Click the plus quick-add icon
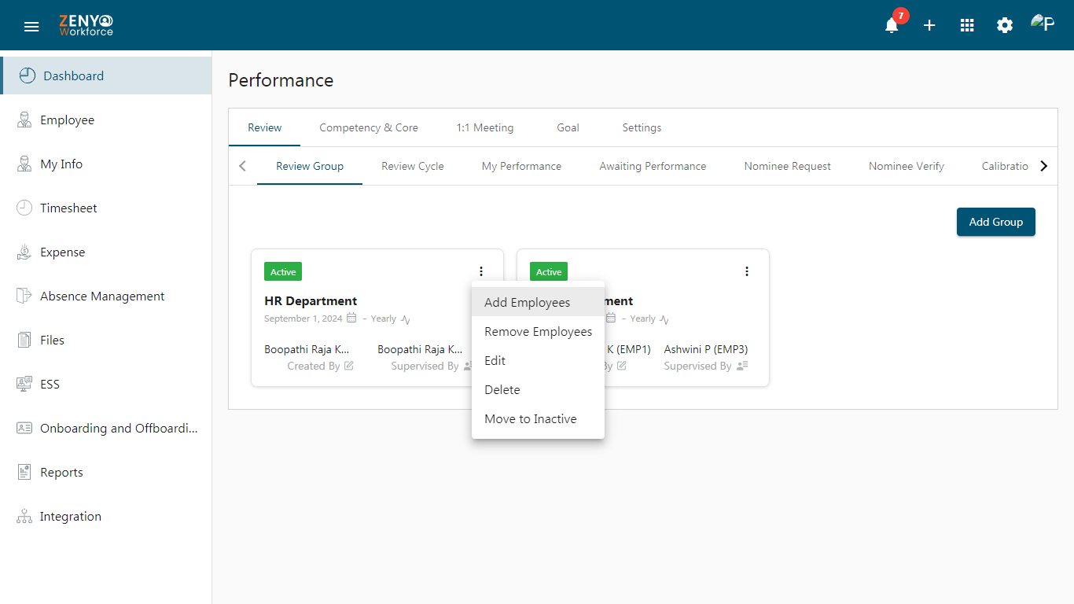 click(929, 25)
